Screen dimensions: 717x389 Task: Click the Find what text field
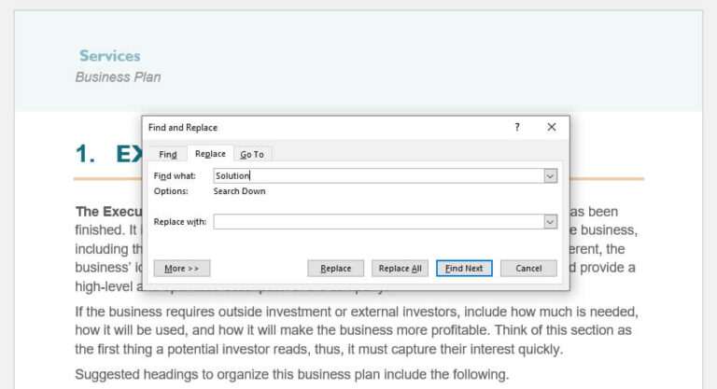coord(377,175)
